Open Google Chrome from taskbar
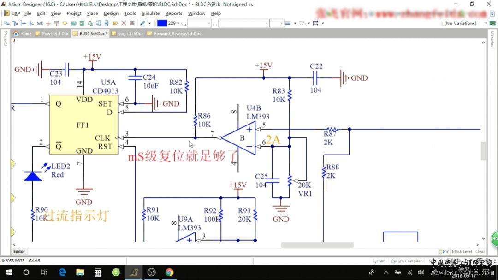 point(169,272)
